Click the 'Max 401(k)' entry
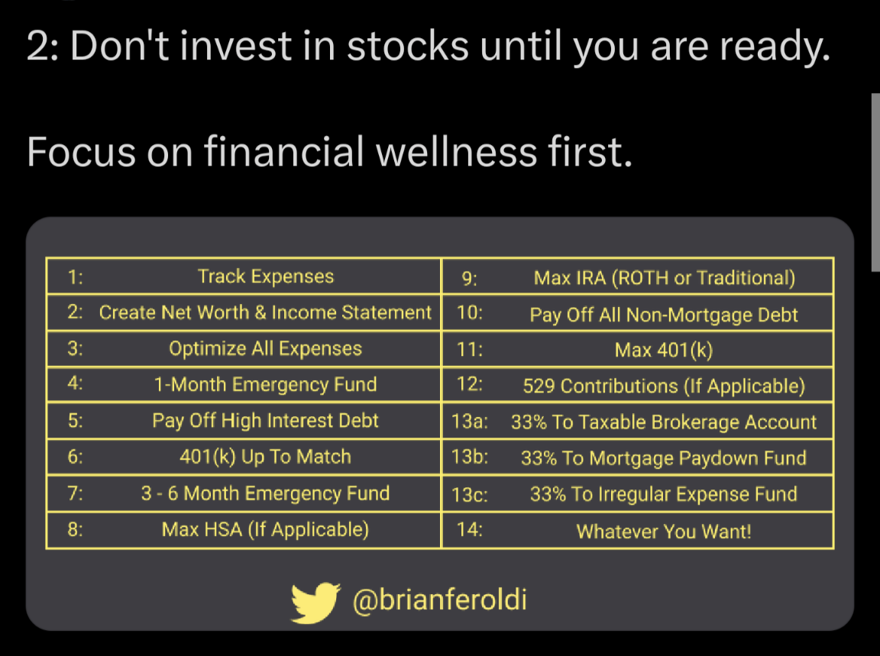This screenshot has height=656, width=880. pos(664,350)
